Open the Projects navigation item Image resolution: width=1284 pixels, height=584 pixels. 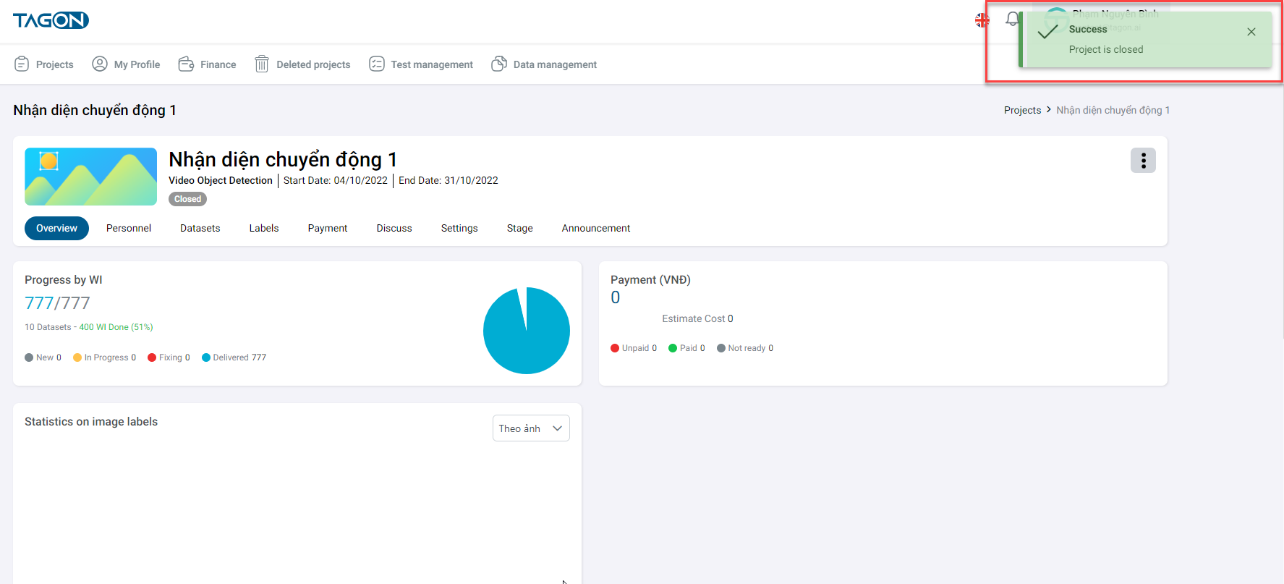coord(44,64)
